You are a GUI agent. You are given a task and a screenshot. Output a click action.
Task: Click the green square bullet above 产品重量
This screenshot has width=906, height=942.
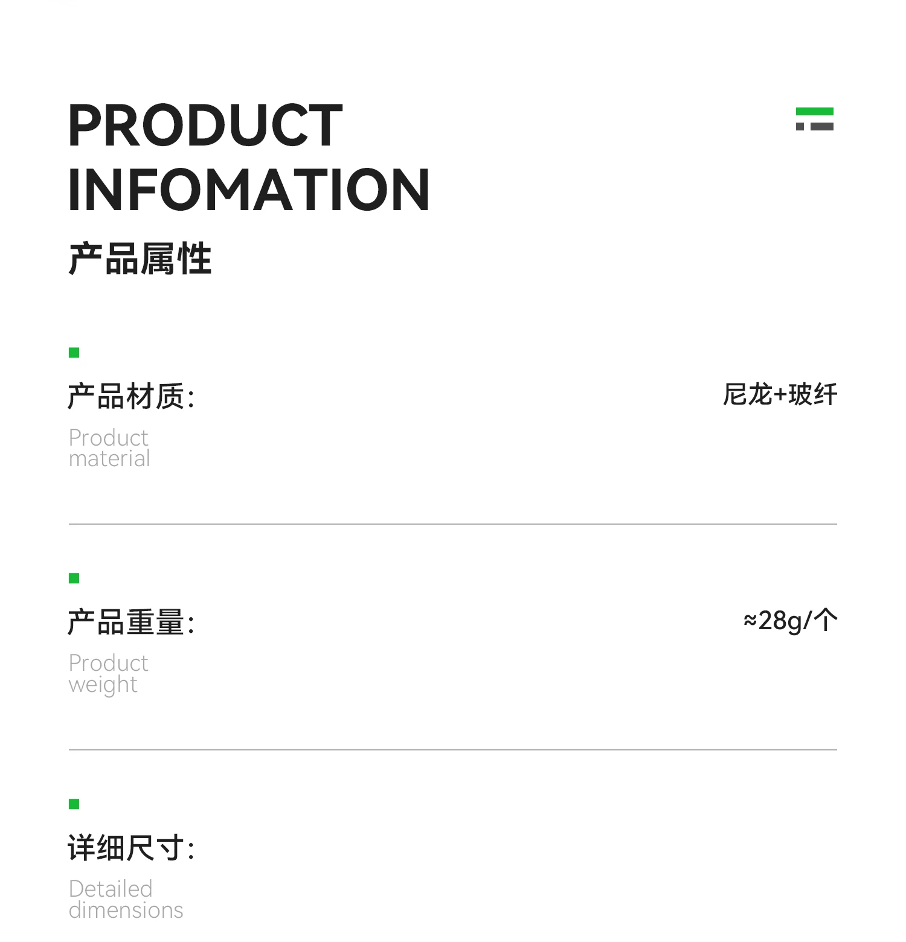click(74, 578)
